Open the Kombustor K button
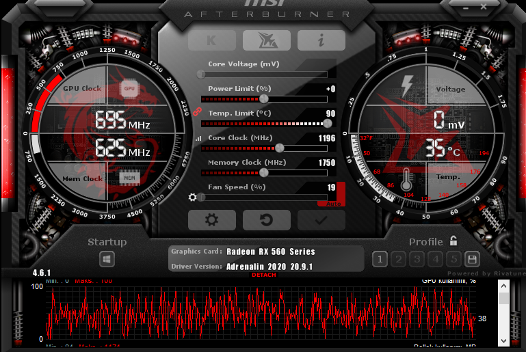The height and width of the screenshot is (352, 526). click(x=212, y=40)
